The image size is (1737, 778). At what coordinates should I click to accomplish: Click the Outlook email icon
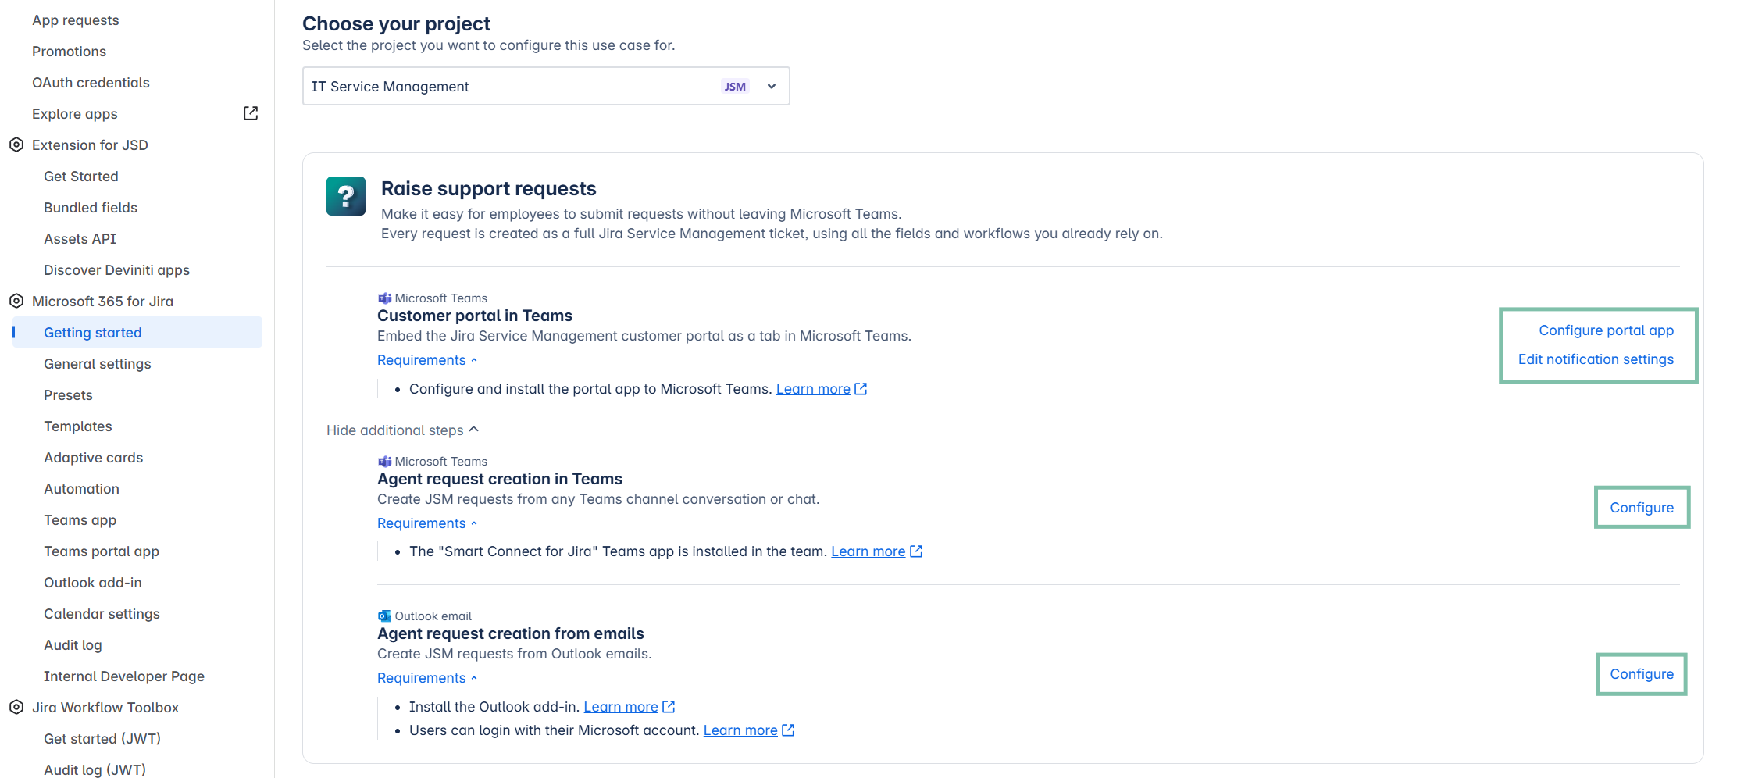384,616
